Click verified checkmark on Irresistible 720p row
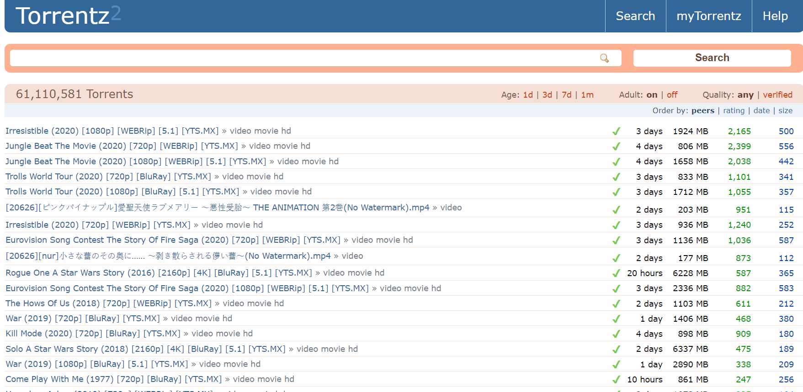The width and height of the screenshot is (803, 392). [x=616, y=225]
